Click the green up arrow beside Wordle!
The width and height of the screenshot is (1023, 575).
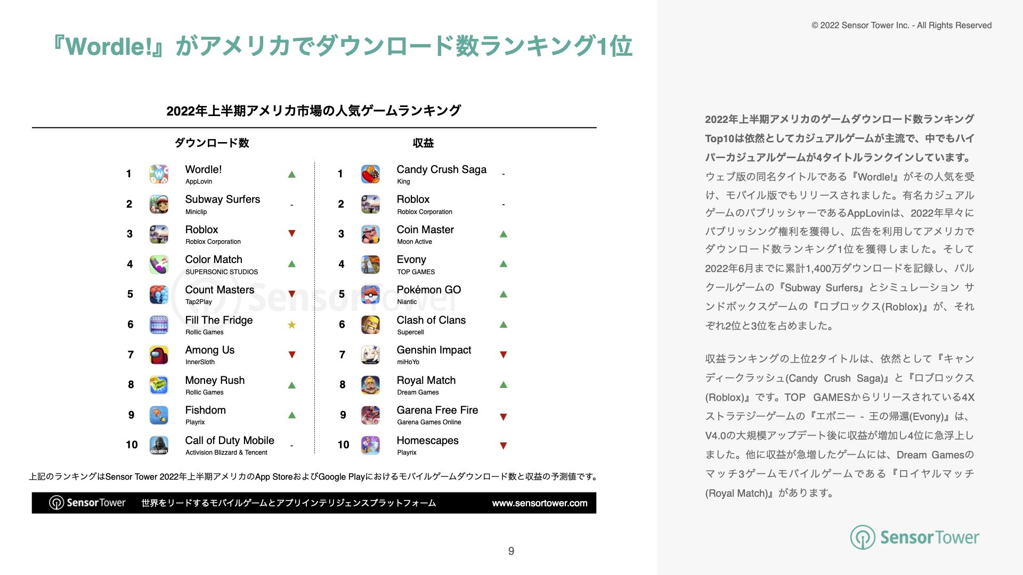(291, 174)
